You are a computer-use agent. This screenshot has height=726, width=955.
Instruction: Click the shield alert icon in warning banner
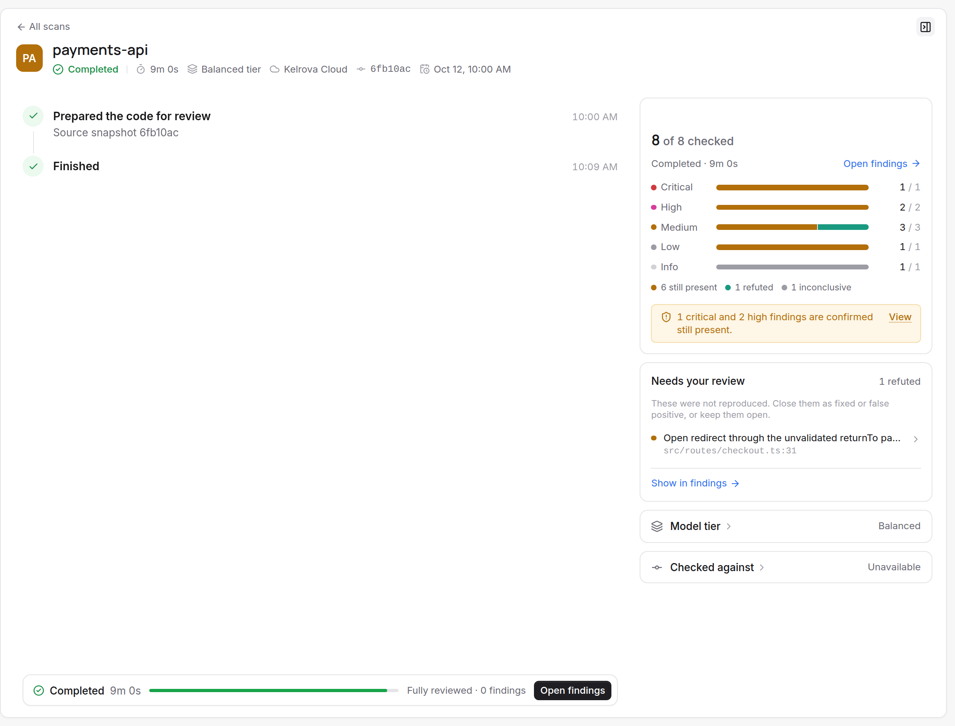(x=666, y=317)
